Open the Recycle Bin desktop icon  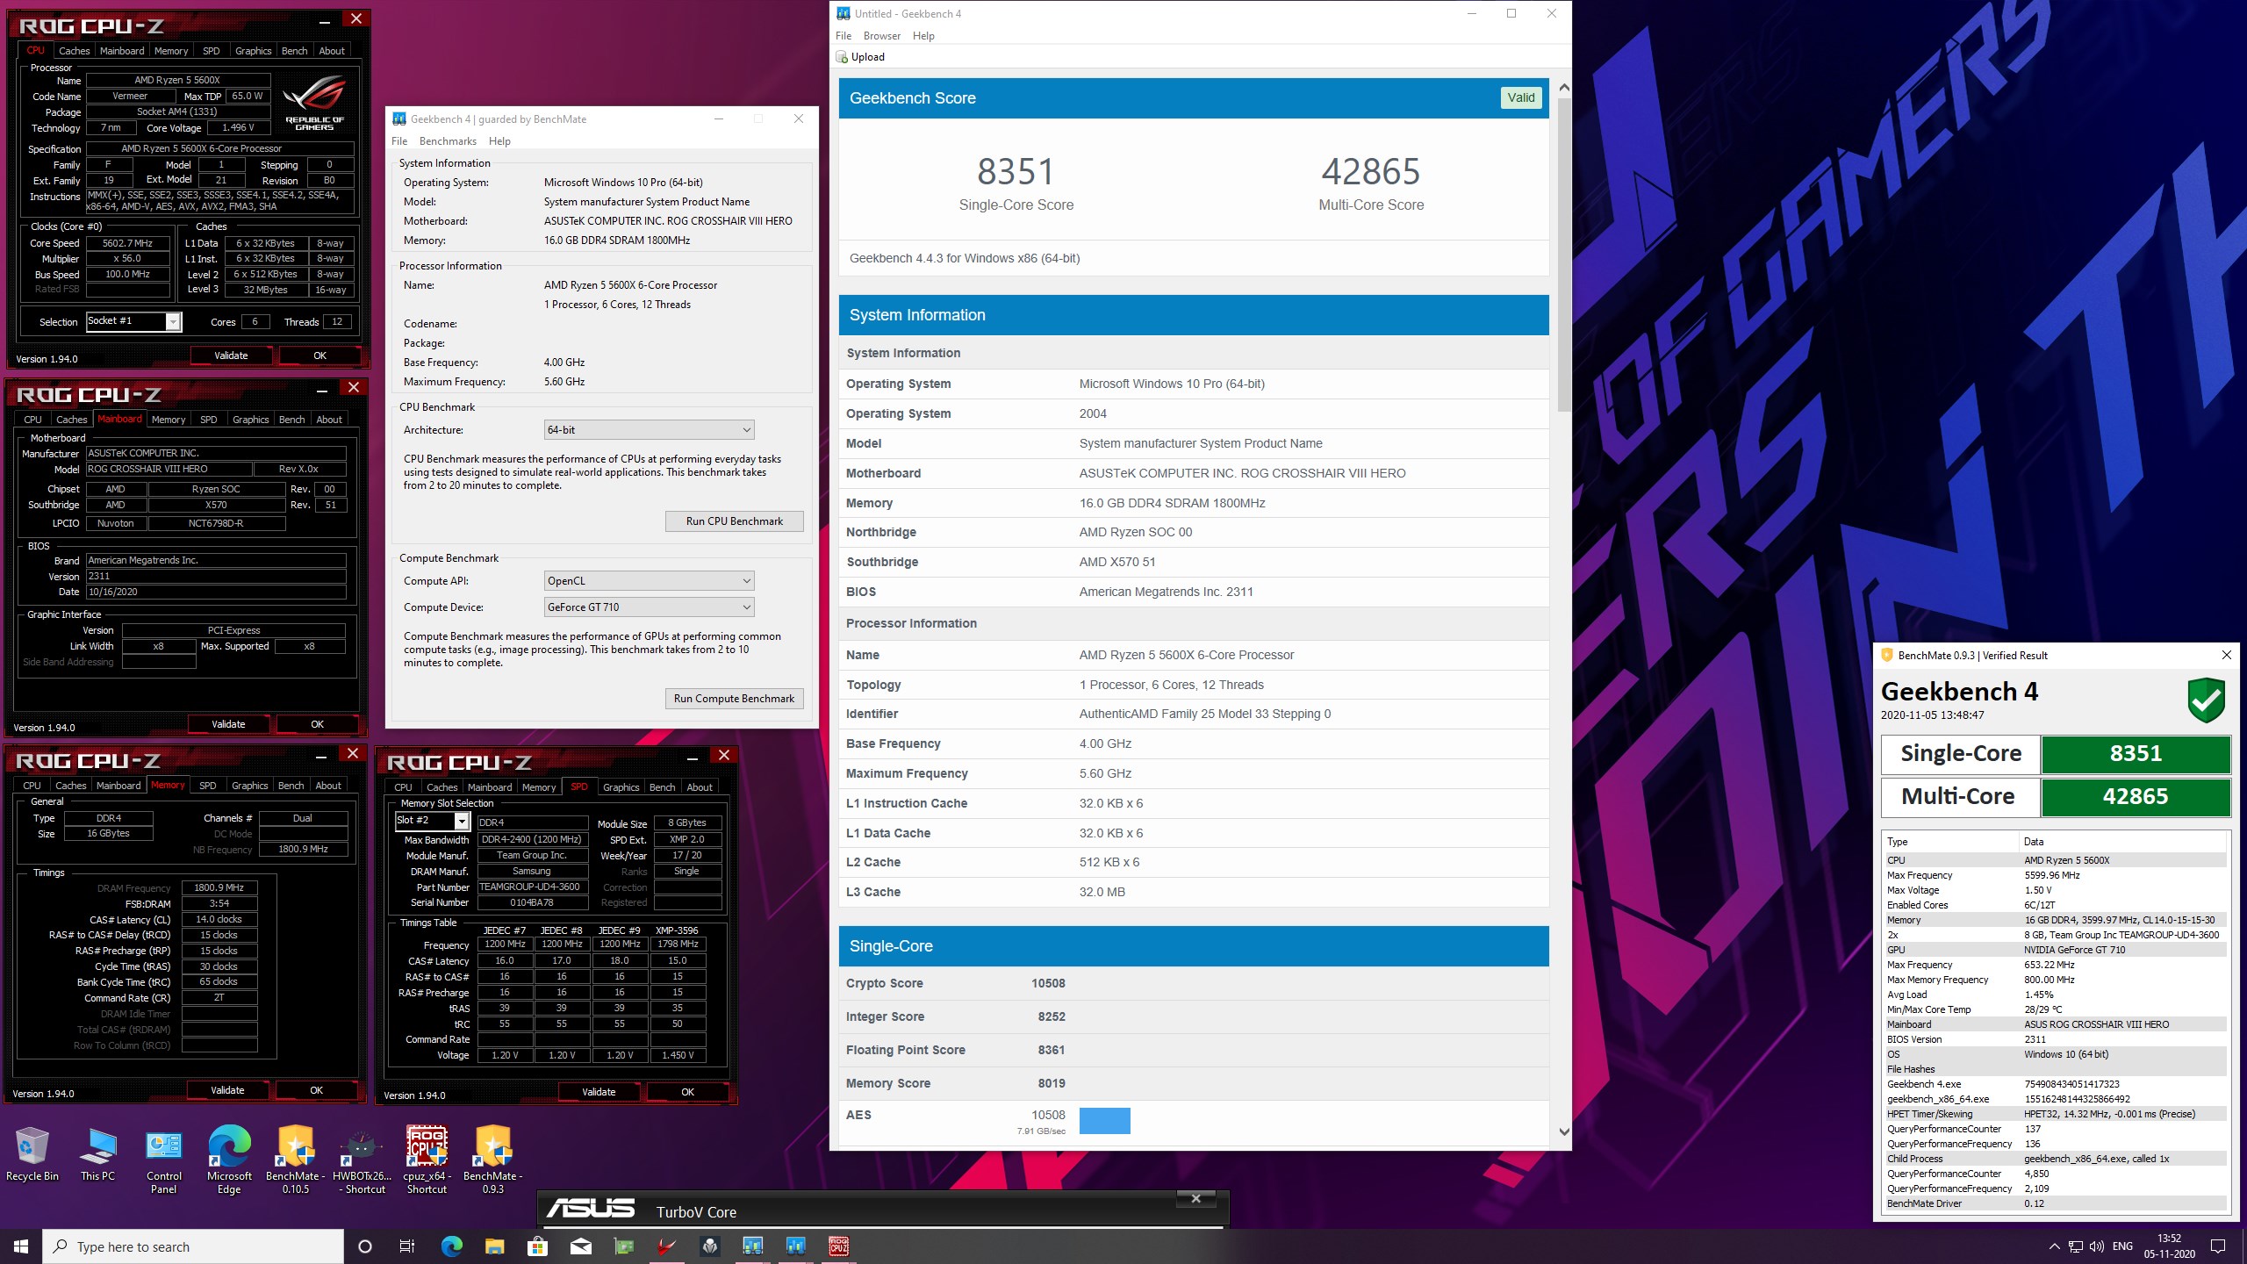pos(32,1154)
